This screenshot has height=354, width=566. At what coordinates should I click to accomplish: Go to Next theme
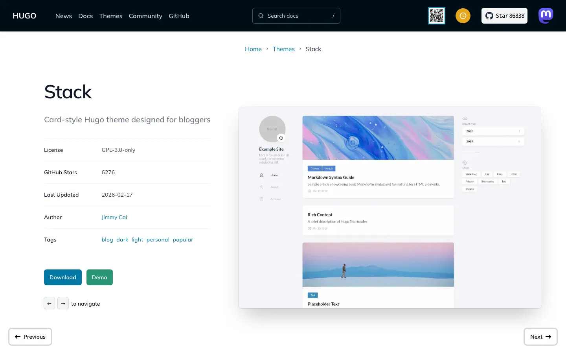click(x=540, y=337)
